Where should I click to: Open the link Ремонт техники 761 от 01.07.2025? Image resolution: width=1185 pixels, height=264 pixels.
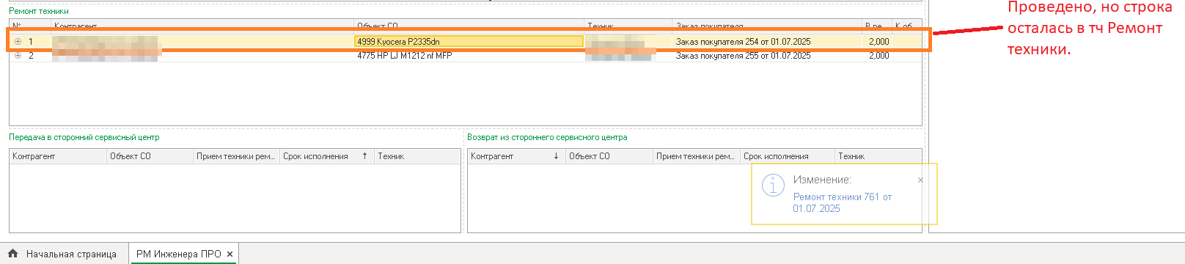tap(842, 202)
